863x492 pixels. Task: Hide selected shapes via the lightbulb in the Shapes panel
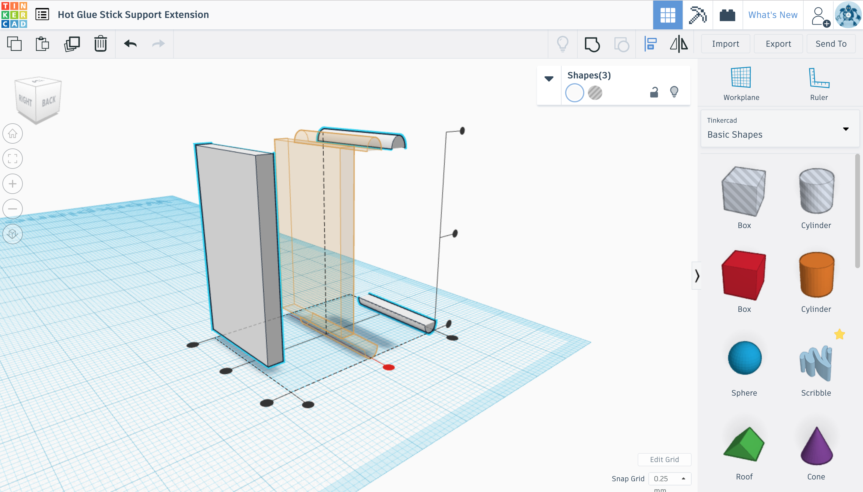674,92
